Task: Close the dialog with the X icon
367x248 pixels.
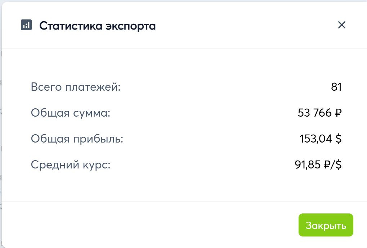Action: (x=341, y=25)
